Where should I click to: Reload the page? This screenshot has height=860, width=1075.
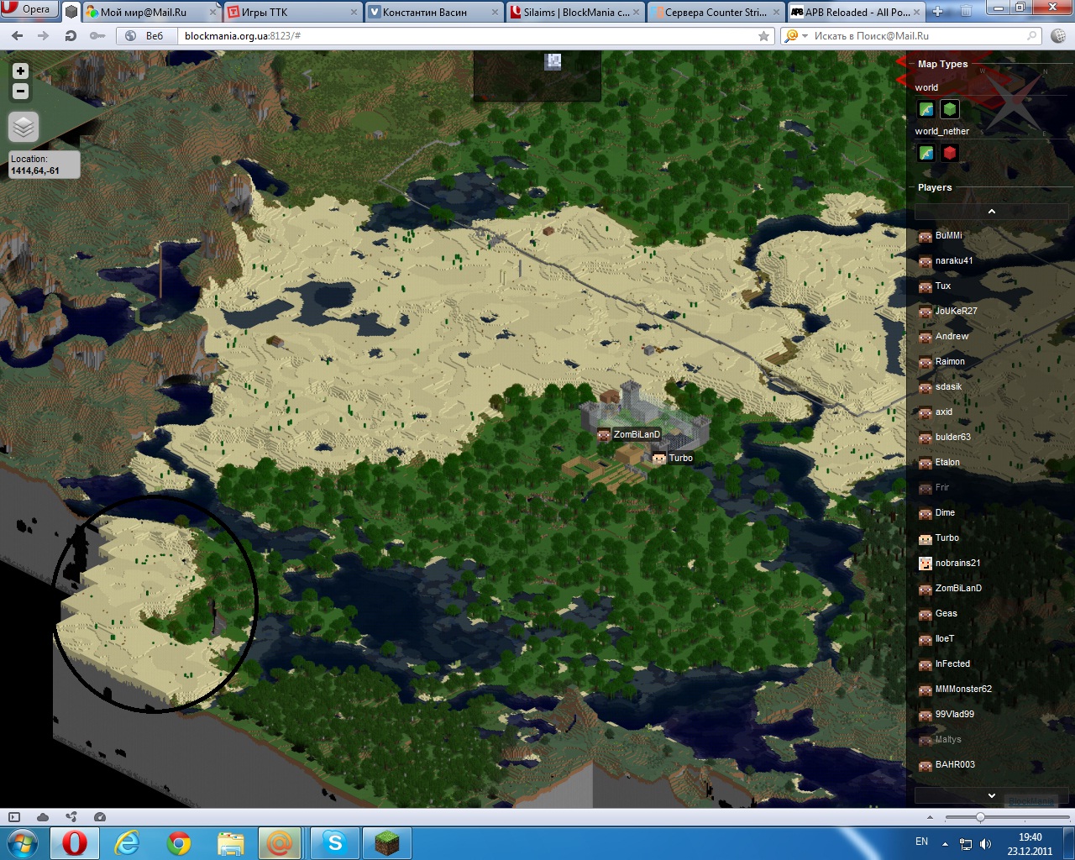[71, 36]
